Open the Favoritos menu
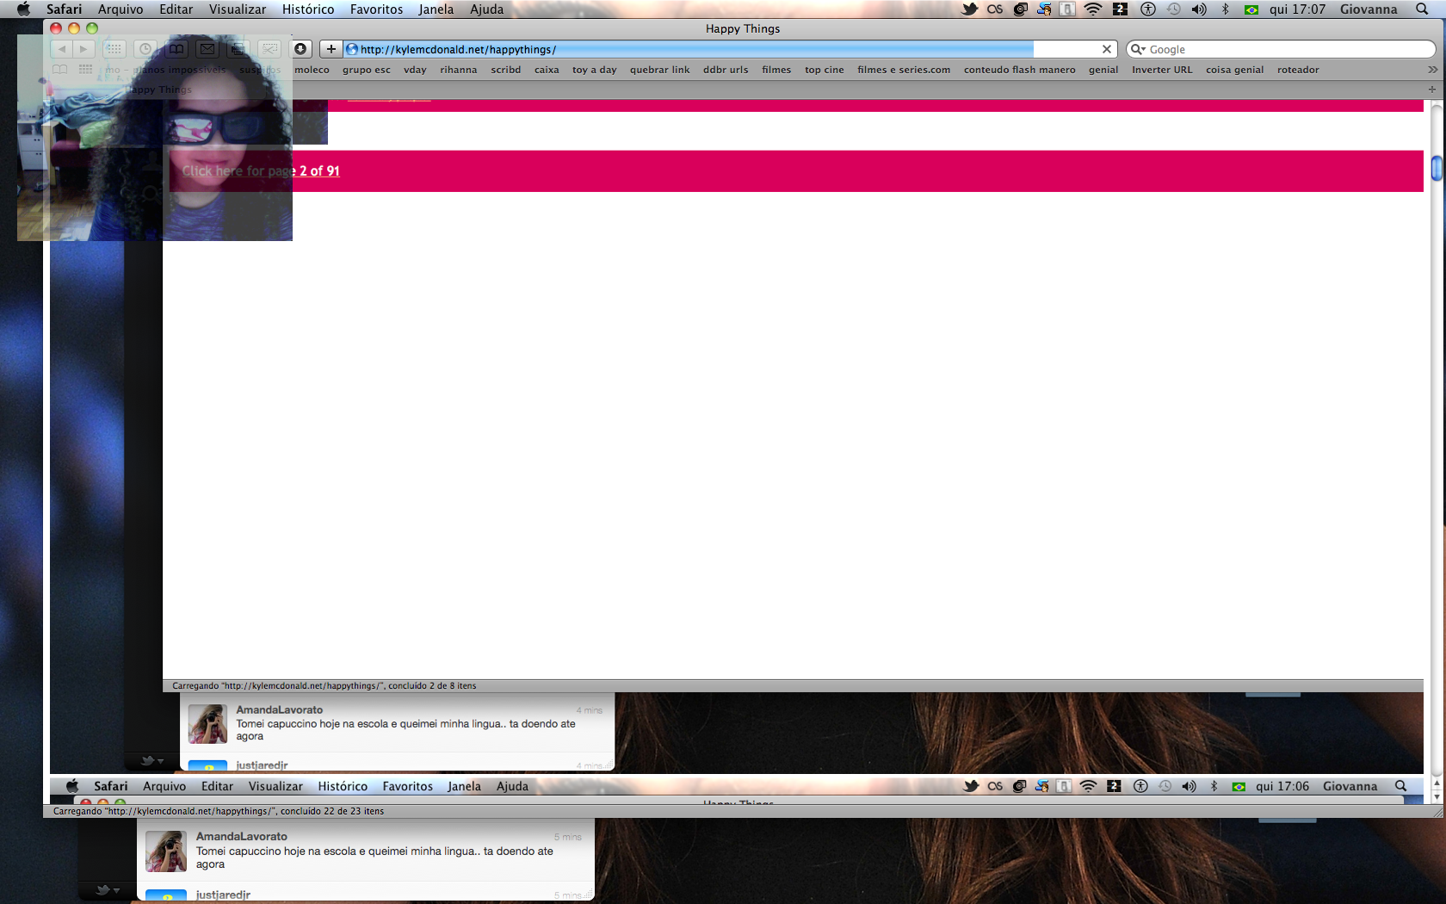Viewport: 1446px width, 904px height. coord(376,9)
